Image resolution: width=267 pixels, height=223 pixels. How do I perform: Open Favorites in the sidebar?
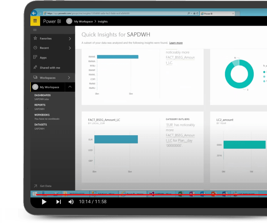point(52,38)
